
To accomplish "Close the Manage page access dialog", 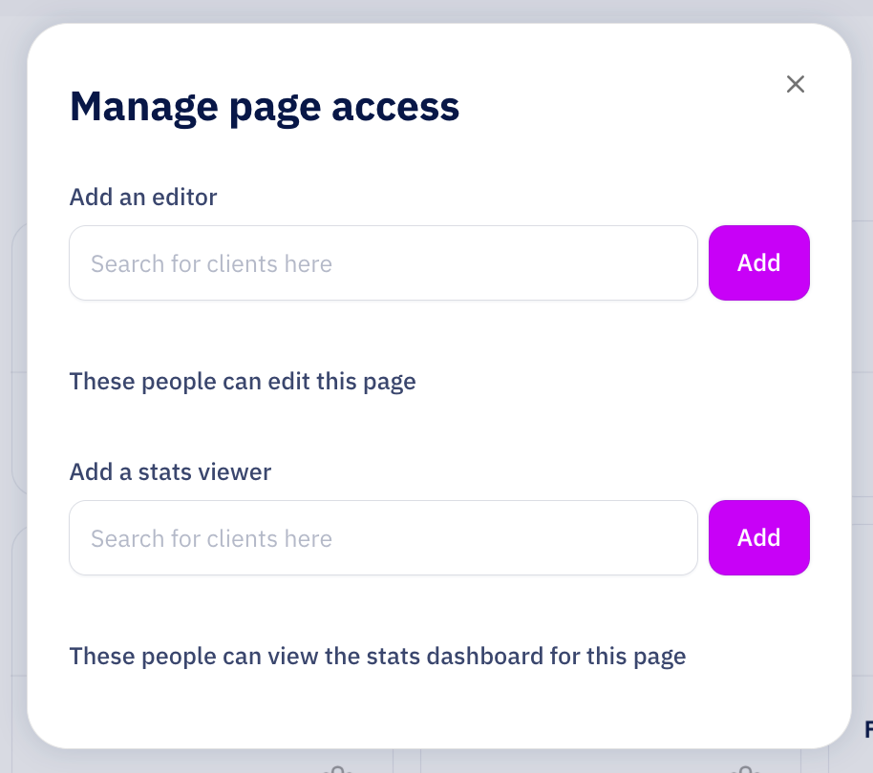I will click(796, 84).
